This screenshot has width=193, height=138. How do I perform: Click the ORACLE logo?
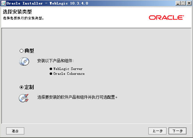(x=166, y=17)
